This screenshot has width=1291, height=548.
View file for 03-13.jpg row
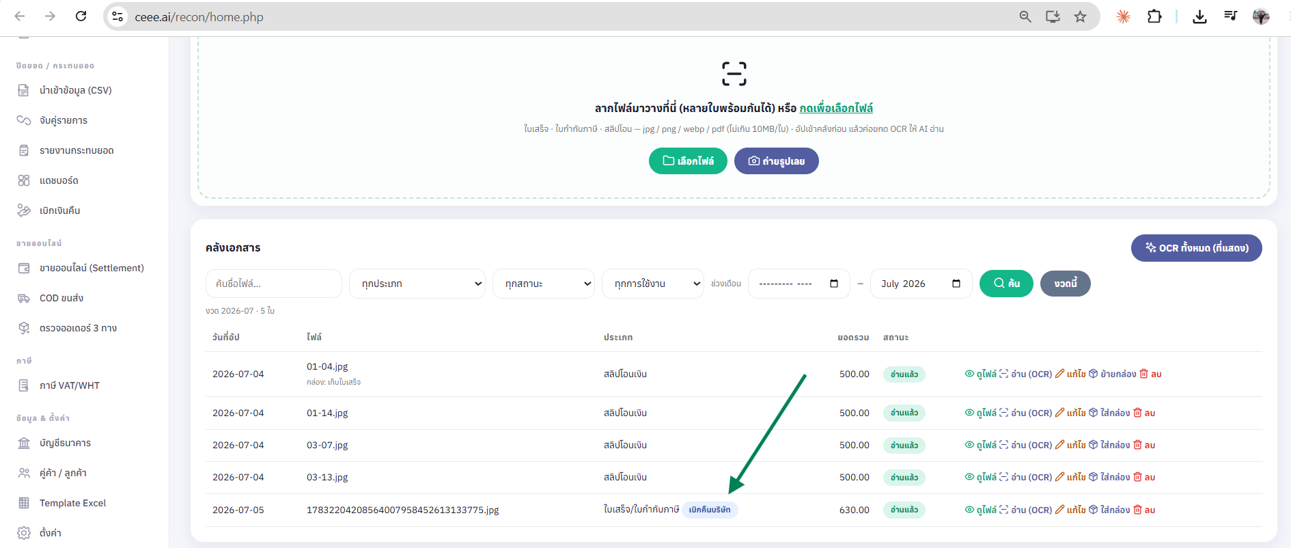[980, 477]
